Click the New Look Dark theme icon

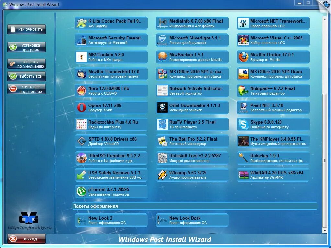point(163,220)
